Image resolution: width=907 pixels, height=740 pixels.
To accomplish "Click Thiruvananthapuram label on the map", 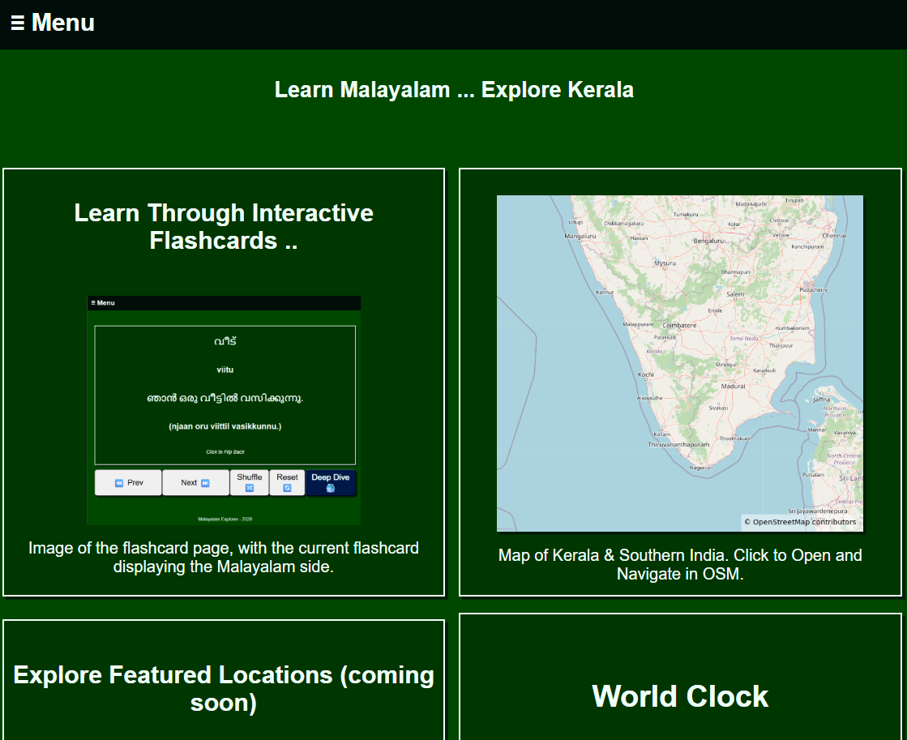I will (678, 445).
